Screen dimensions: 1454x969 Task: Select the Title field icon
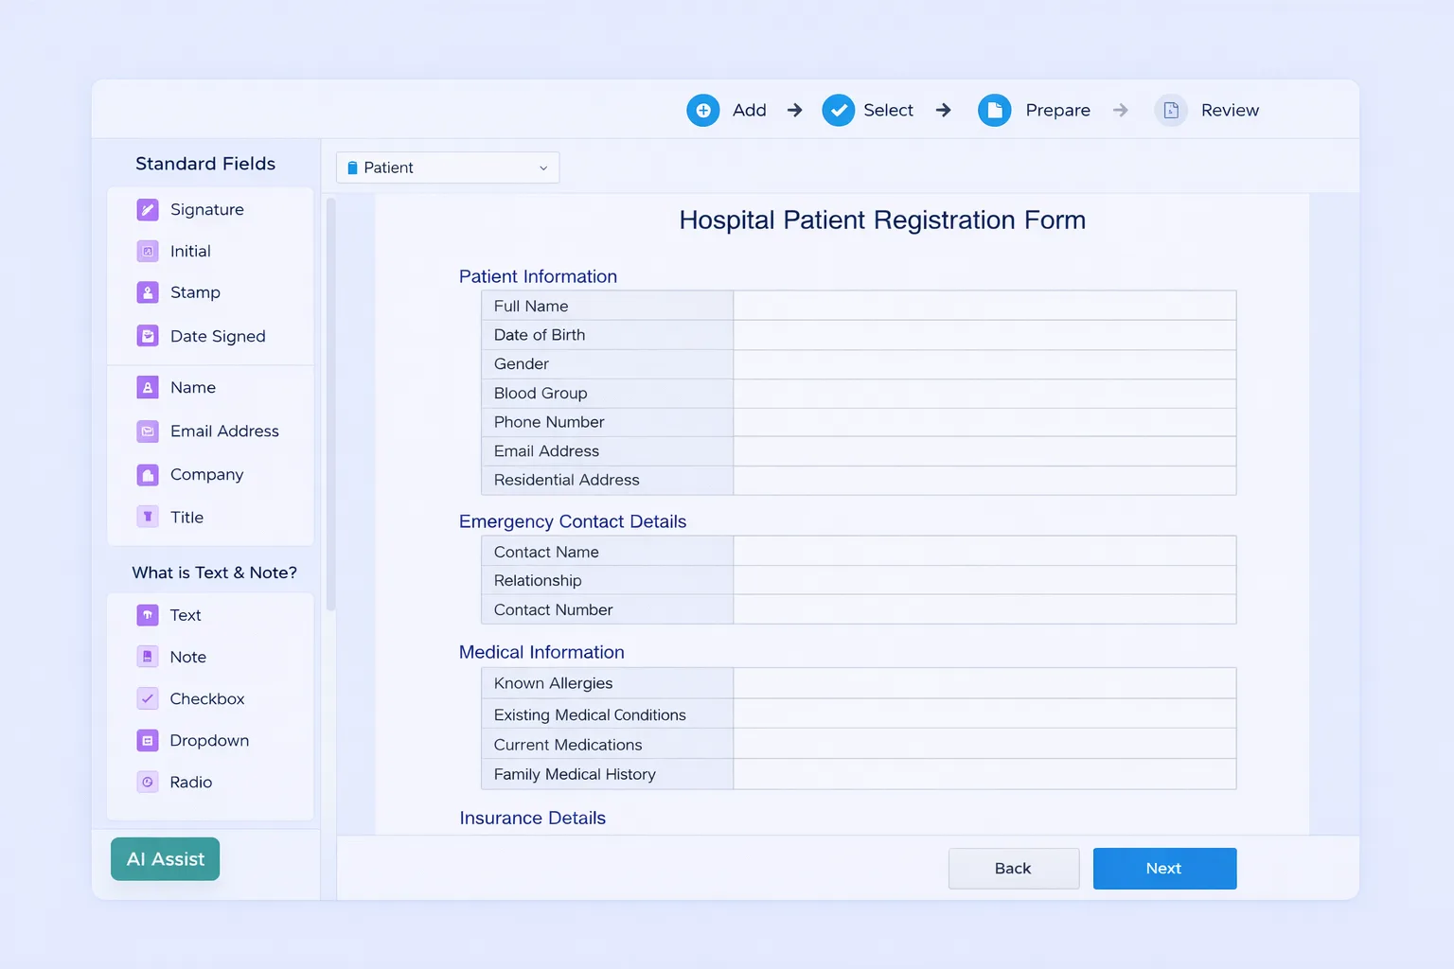coord(148,517)
